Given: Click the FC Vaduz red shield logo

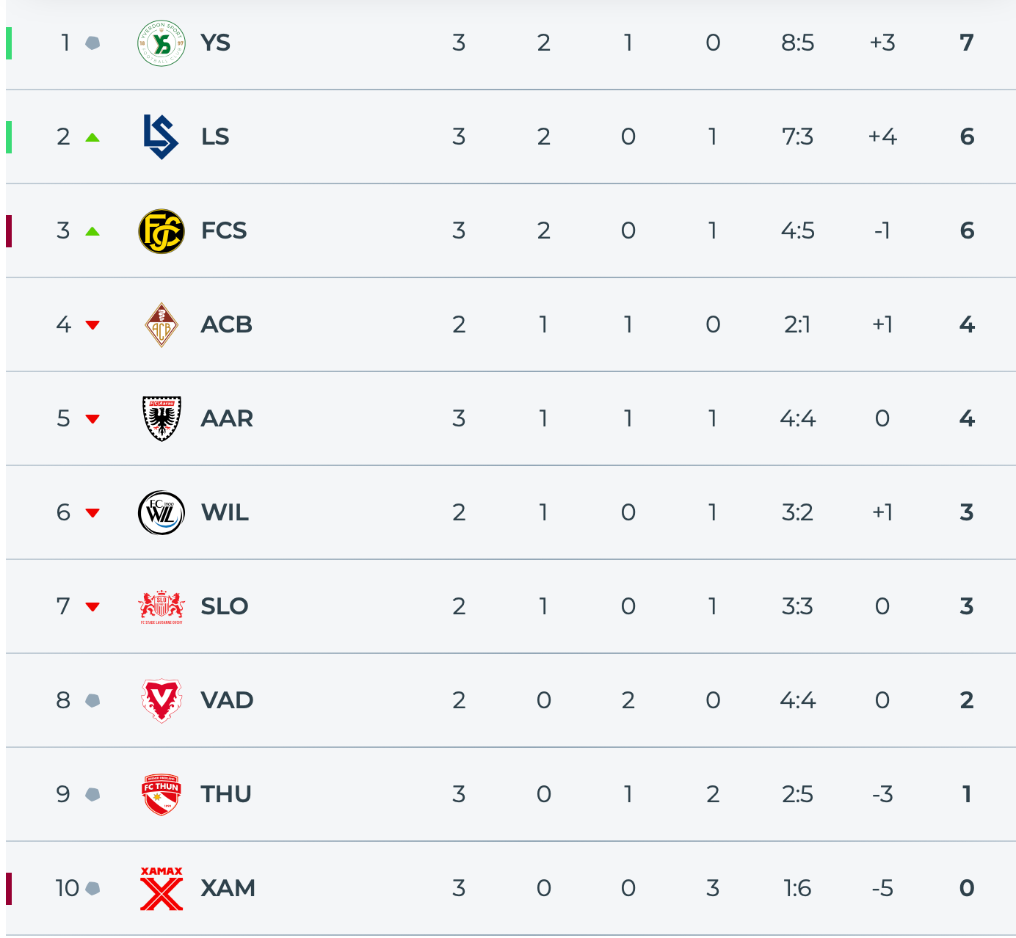Looking at the screenshot, I should point(162,701).
